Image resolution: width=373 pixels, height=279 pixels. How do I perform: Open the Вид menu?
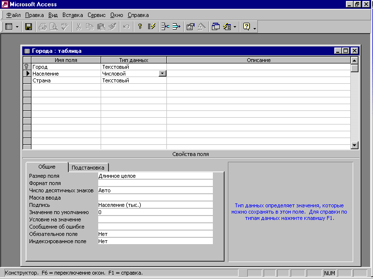[53, 15]
